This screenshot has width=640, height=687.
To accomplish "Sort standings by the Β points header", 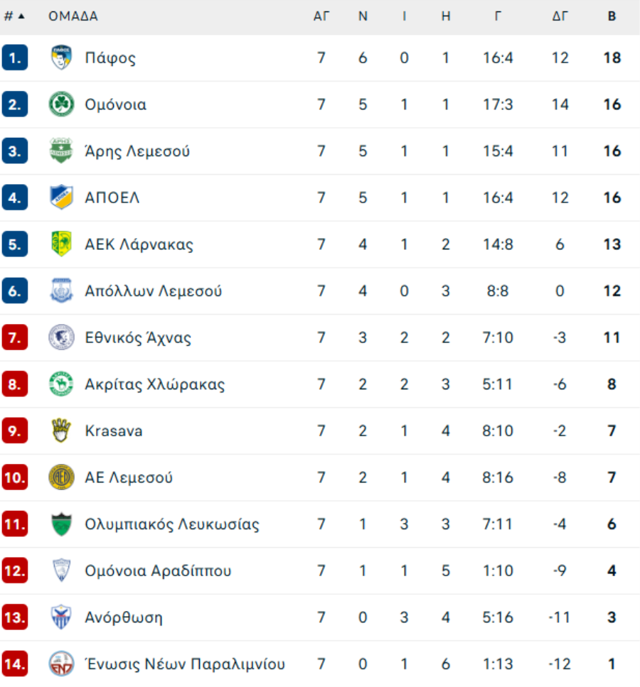I will pyautogui.click(x=612, y=16).
